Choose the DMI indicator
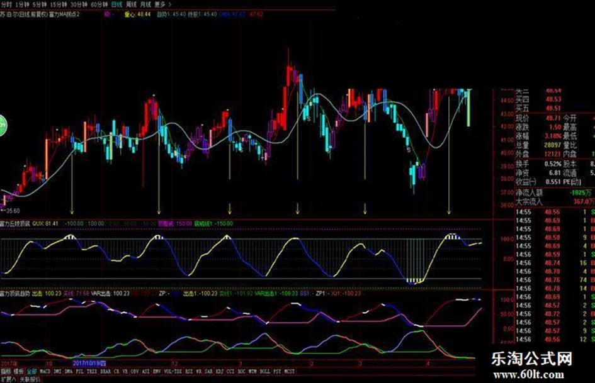 [57, 372]
